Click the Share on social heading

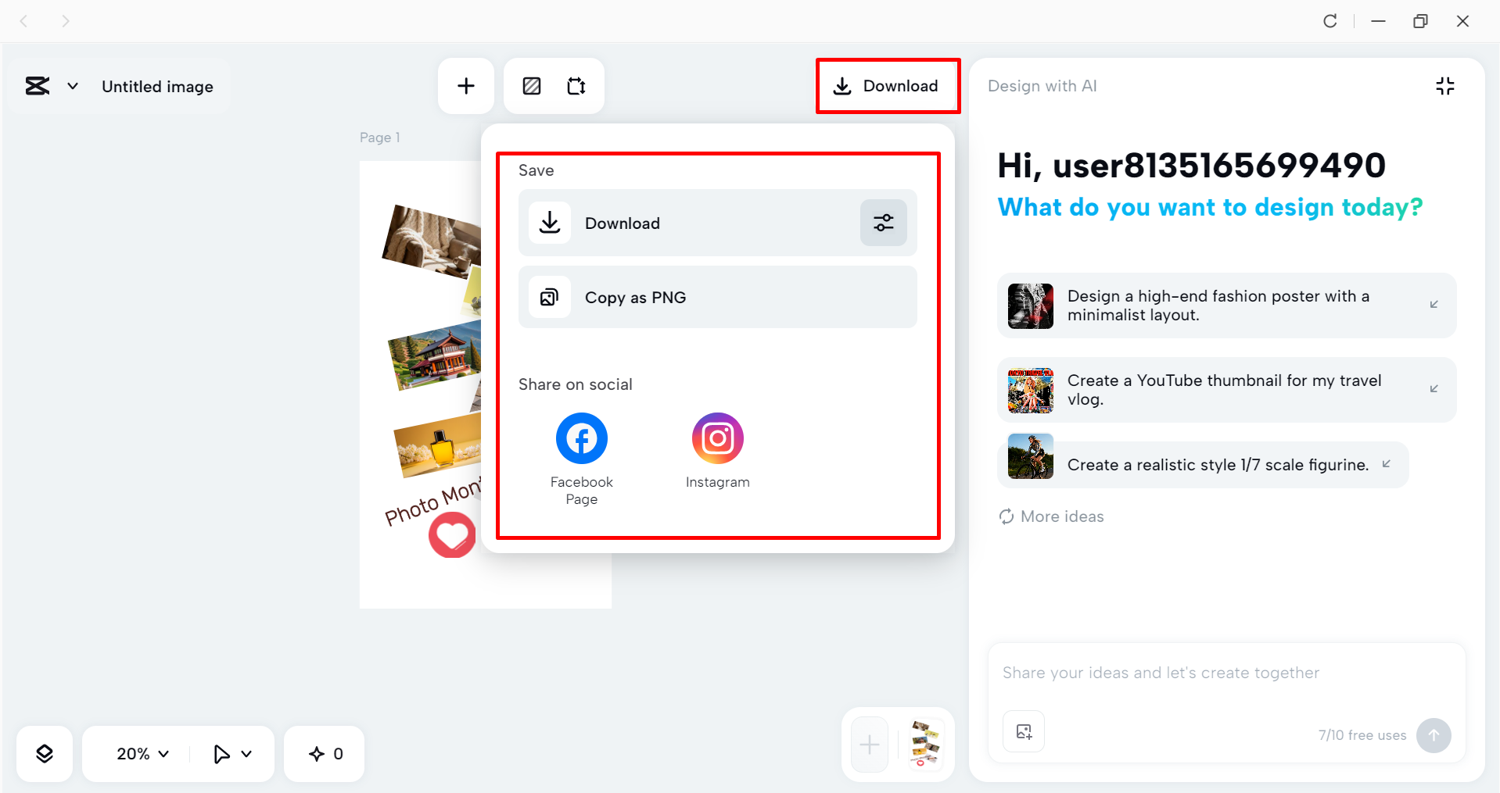(x=576, y=384)
